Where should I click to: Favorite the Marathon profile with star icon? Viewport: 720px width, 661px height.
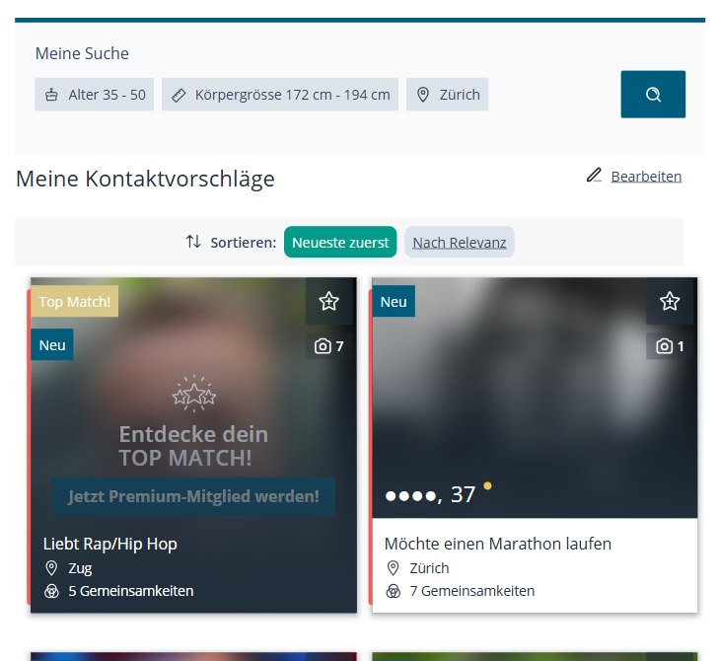coord(670,301)
